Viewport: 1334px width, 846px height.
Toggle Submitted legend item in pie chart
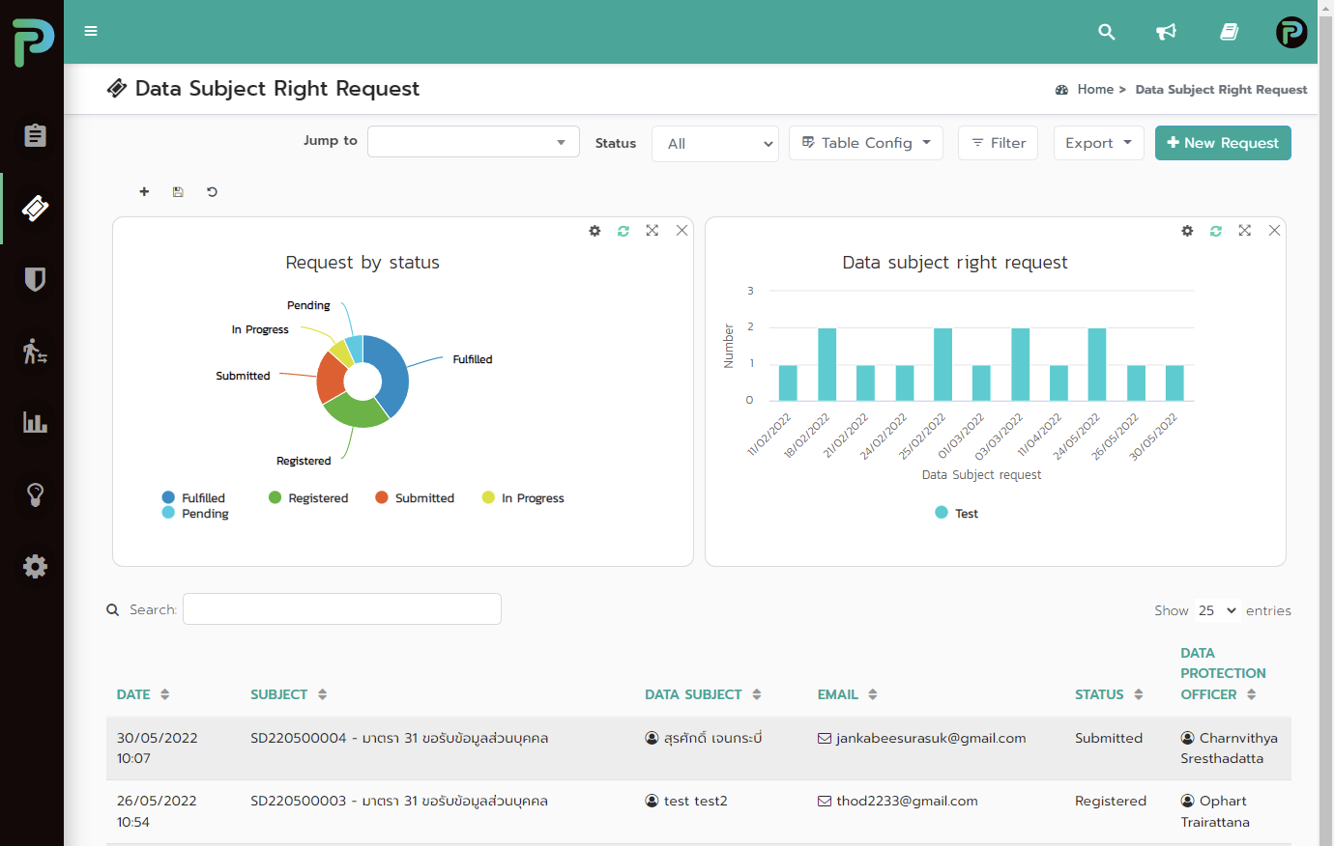tap(415, 498)
